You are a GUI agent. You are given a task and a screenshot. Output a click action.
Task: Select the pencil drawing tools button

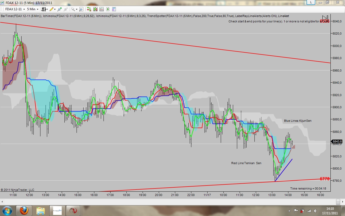click(51, 9)
